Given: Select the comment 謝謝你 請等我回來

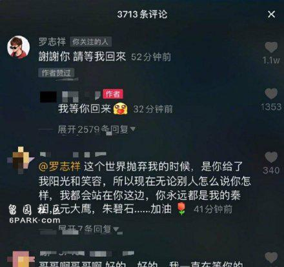Looking at the screenshot, I should (82, 57).
